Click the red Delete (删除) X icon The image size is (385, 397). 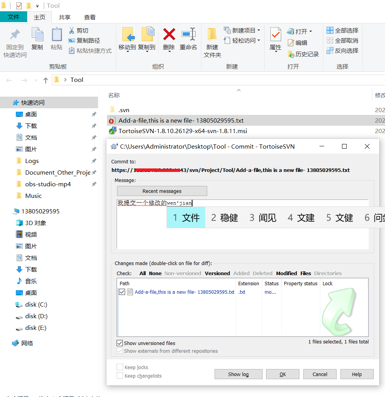(x=169, y=34)
